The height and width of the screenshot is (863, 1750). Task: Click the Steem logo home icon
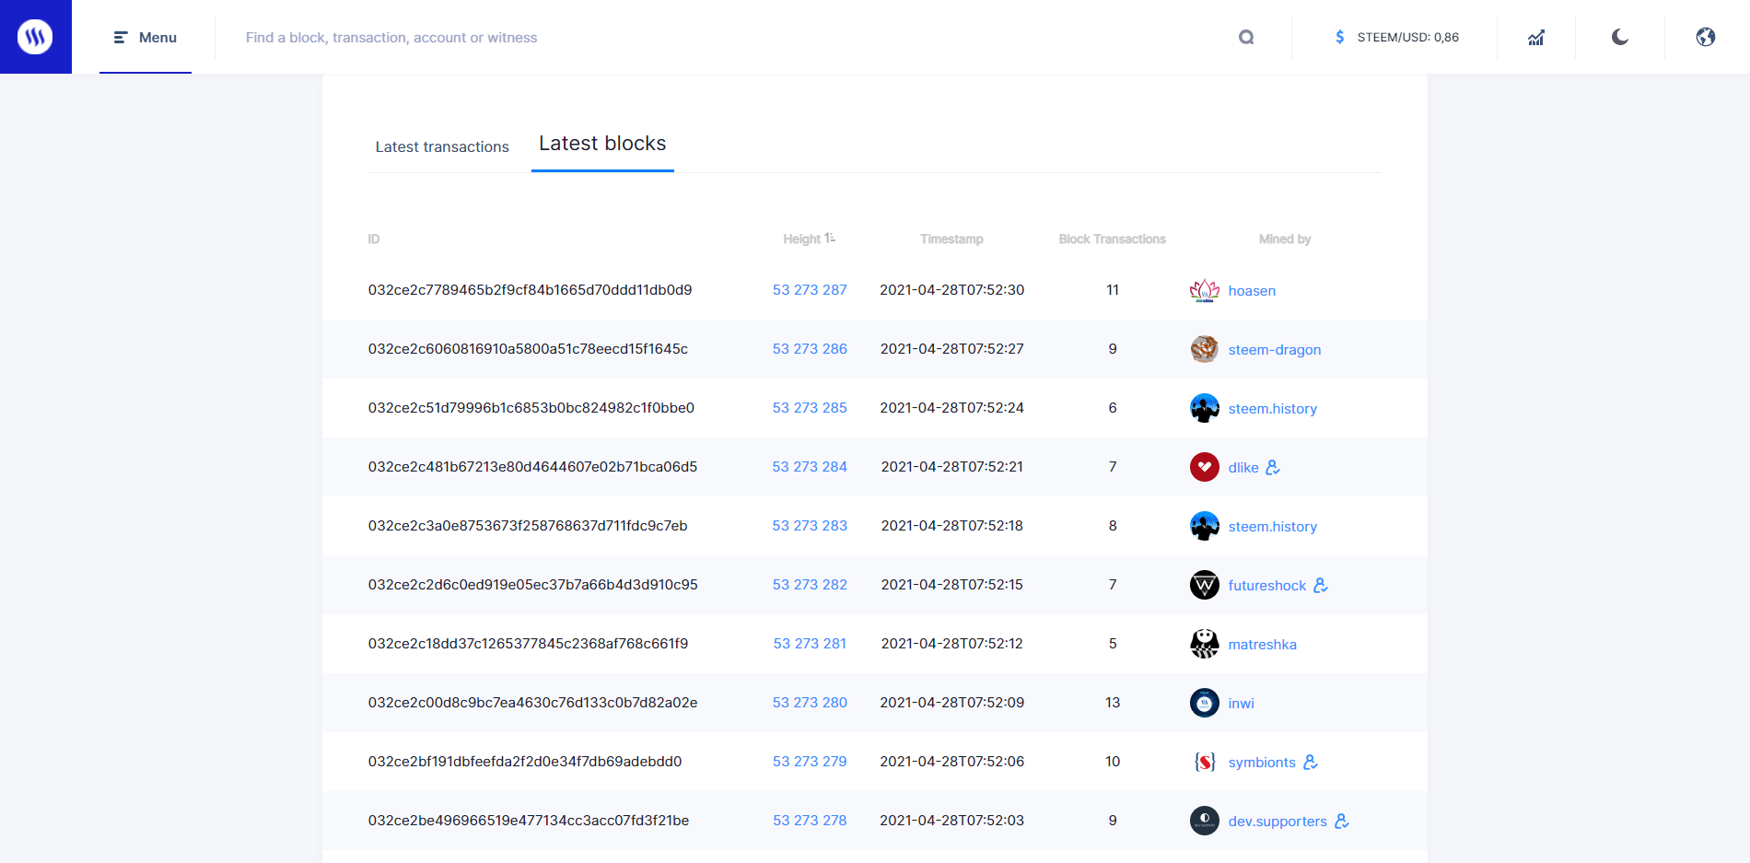35,37
